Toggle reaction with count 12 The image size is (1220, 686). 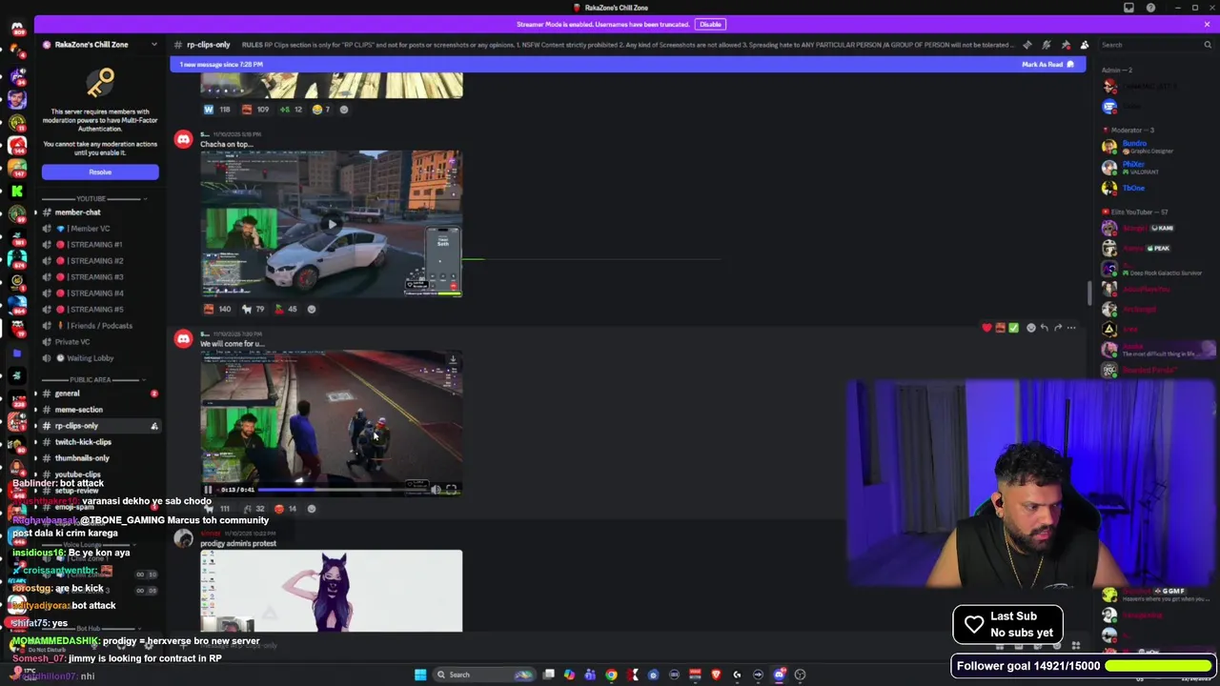point(291,110)
